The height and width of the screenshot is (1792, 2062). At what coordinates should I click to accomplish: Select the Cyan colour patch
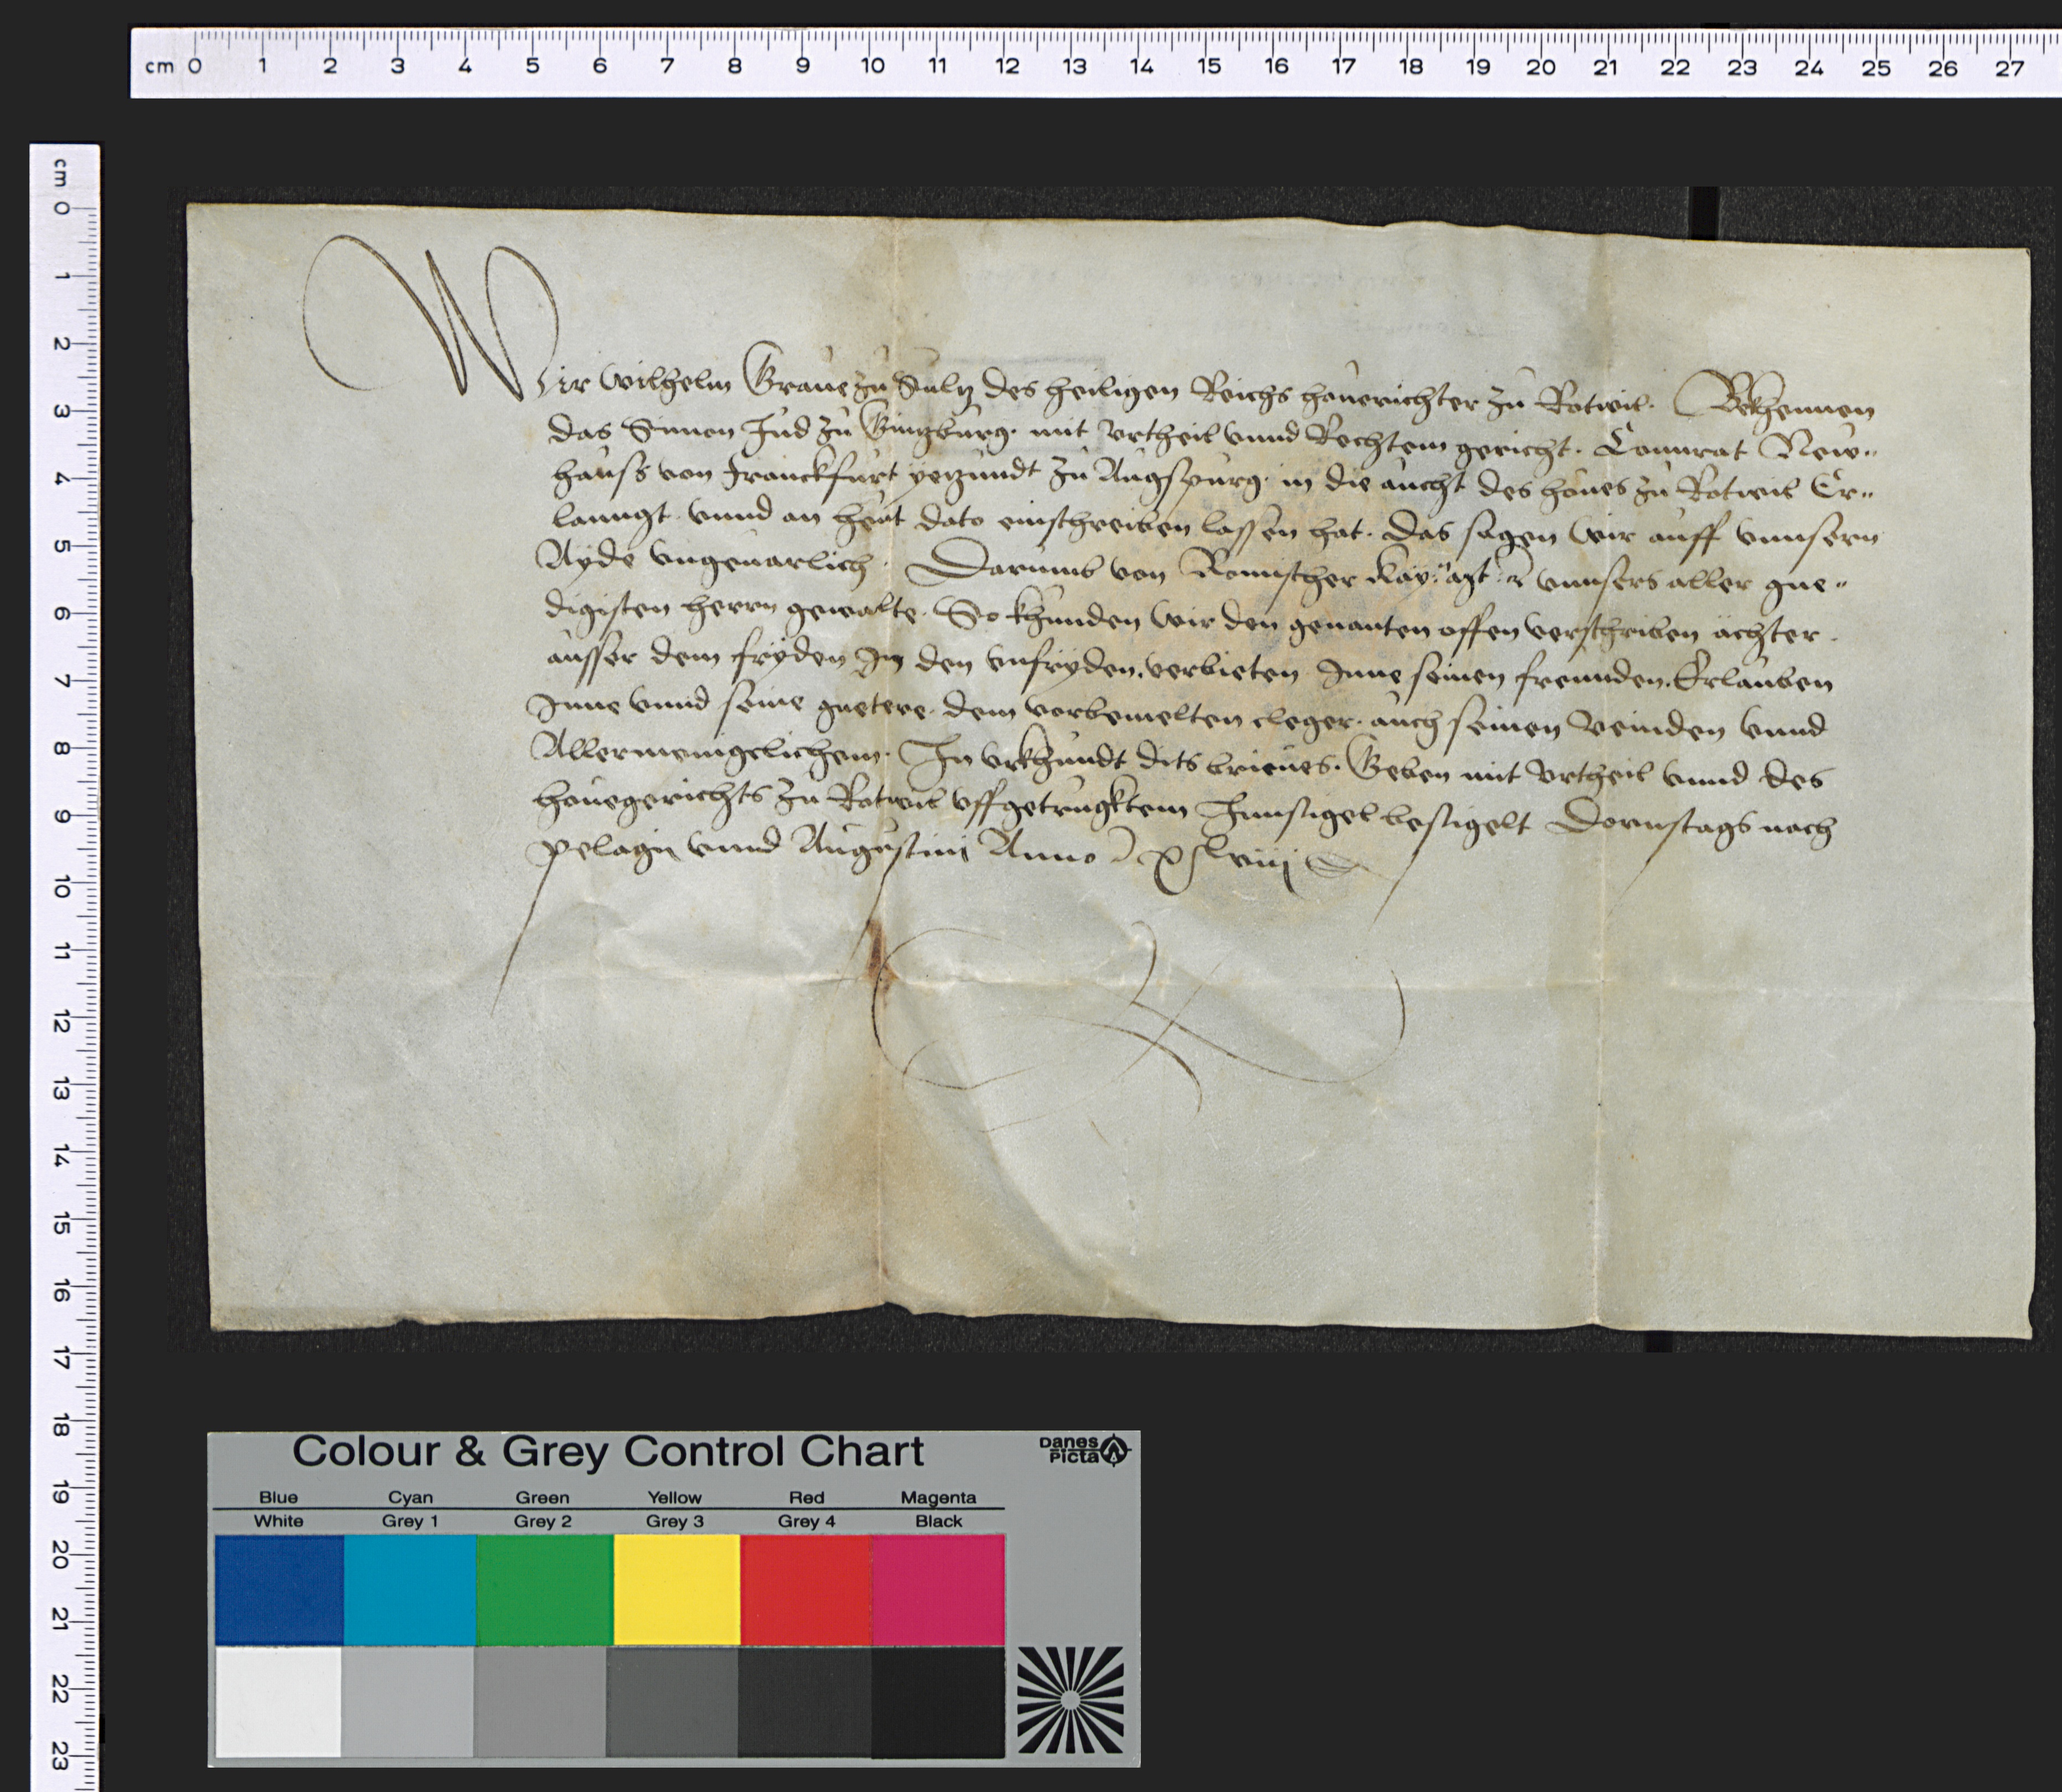tap(410, 1590)
